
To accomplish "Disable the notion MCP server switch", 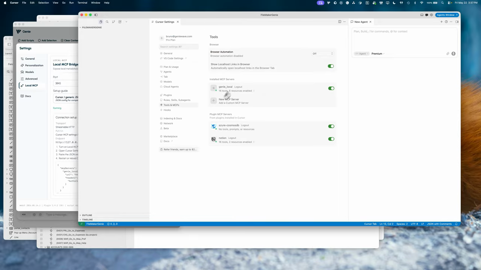I will [x=331, y=139].
